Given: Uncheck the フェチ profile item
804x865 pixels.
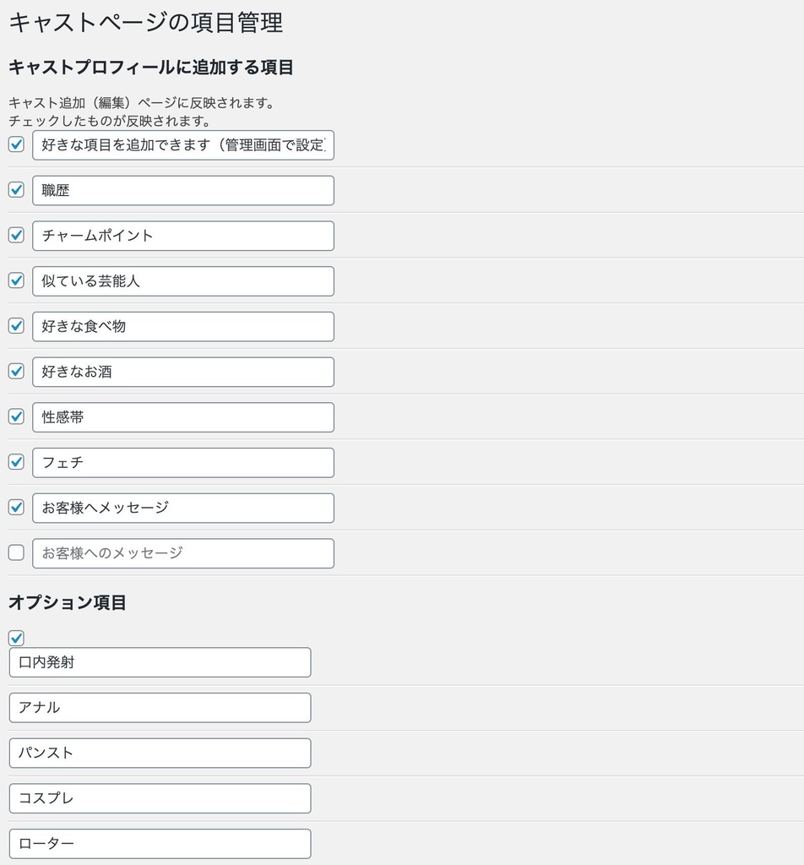Looking at the screenshot, I should pyautogui.click(x=15, y=462).
